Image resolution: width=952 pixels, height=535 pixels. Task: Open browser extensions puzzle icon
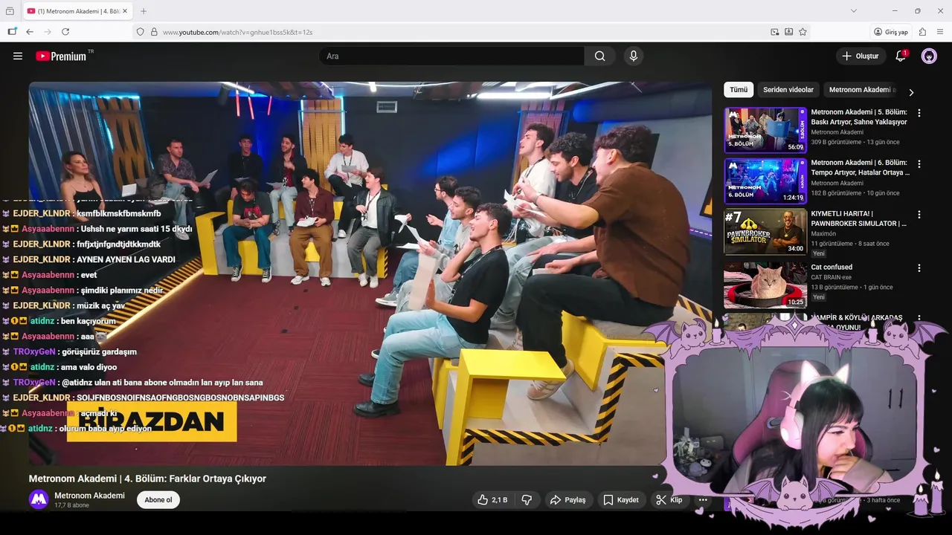(922, 32)
